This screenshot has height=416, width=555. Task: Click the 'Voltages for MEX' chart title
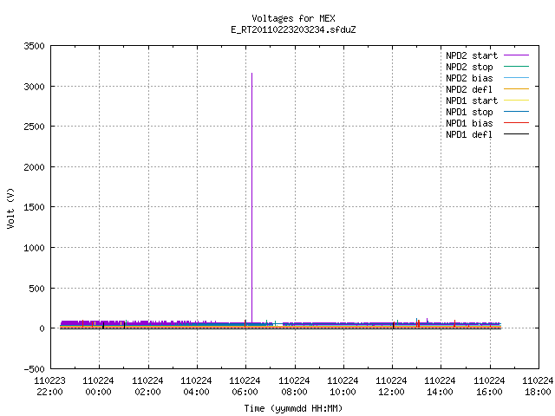point(293,18)
